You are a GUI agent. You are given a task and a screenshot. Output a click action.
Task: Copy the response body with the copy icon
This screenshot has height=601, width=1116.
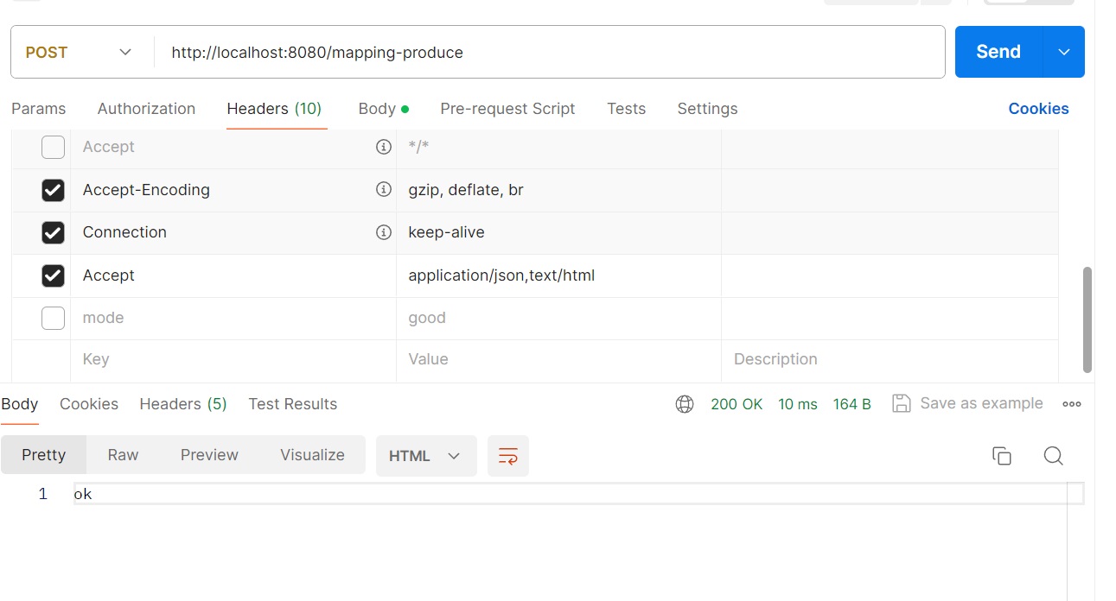(x=1002, y=456)
